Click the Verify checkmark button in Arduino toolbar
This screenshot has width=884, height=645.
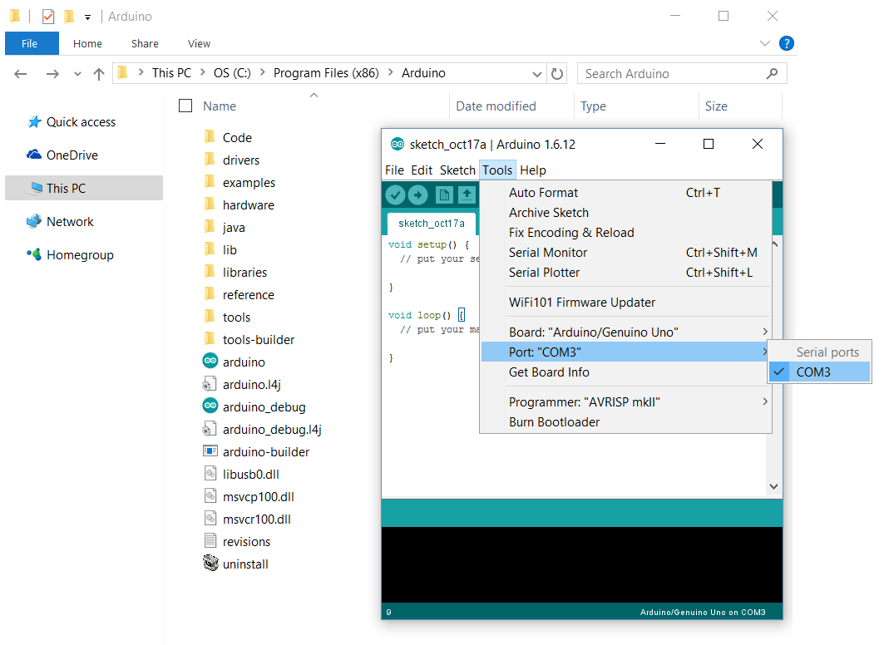pyautogui.click(x=395, y=194)
